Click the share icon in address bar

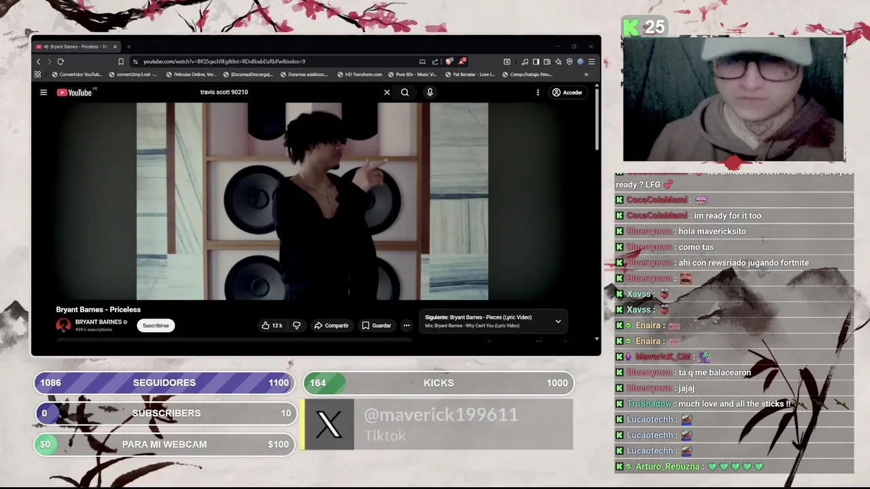pyautogui.click(x=435, y=62)
